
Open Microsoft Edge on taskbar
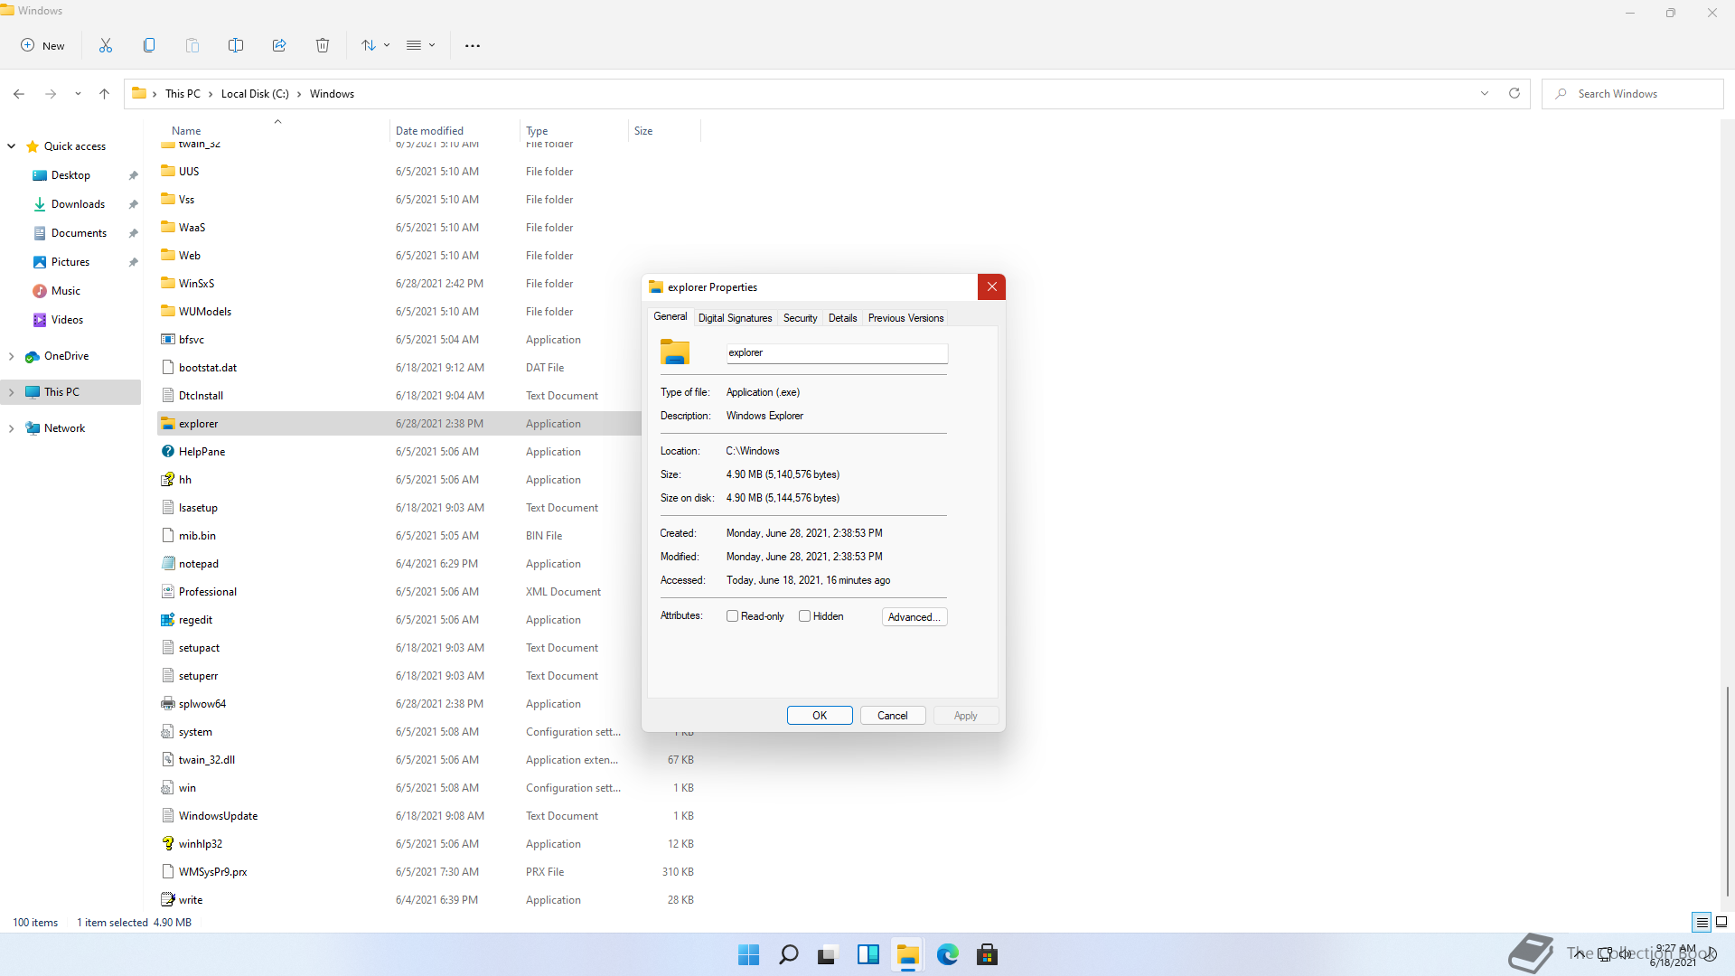[x=948, y=954]
